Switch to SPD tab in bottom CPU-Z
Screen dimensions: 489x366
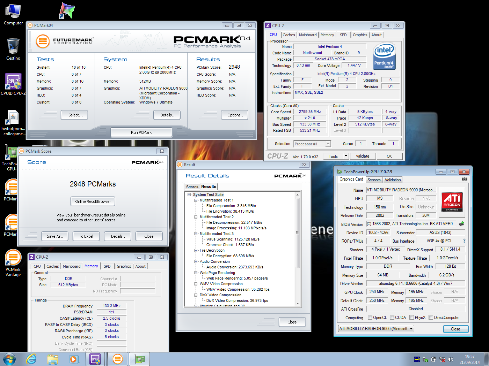(x=107, y=266)
